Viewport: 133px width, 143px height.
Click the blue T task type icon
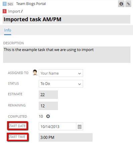(4, 4)
